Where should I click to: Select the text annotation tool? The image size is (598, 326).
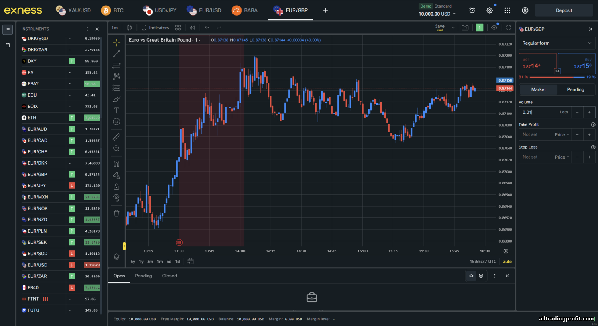[116, 111]
